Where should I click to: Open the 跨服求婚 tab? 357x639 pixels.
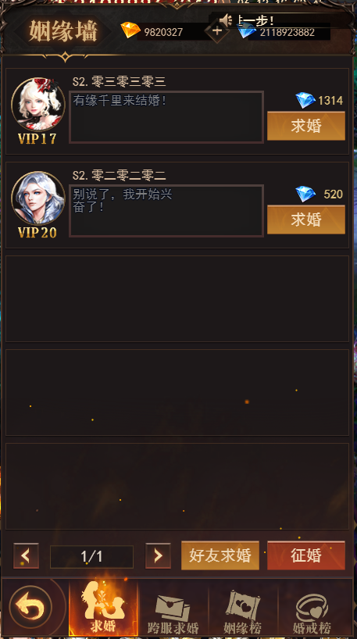tap(173, 607)
